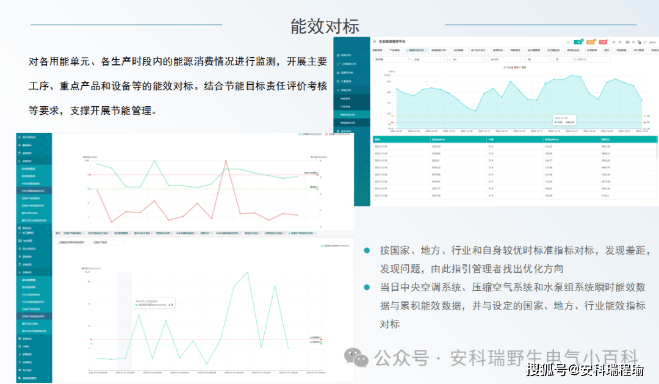Screen dimensions: 659x384
Task: Click the search magnifier icon in platform header
Action: coord(568,42)
